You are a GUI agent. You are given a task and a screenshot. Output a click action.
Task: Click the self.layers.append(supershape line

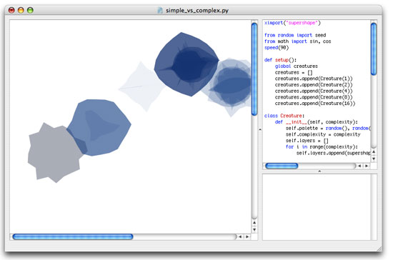[334, 153]
